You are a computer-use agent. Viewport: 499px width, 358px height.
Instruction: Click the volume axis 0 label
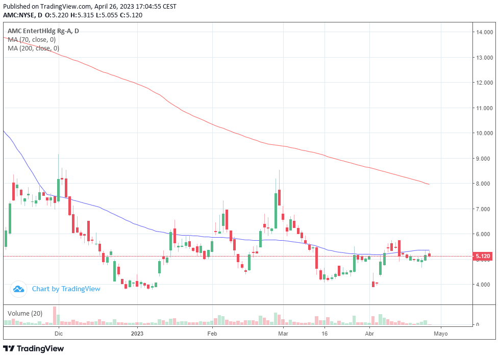tap(478, 324)
